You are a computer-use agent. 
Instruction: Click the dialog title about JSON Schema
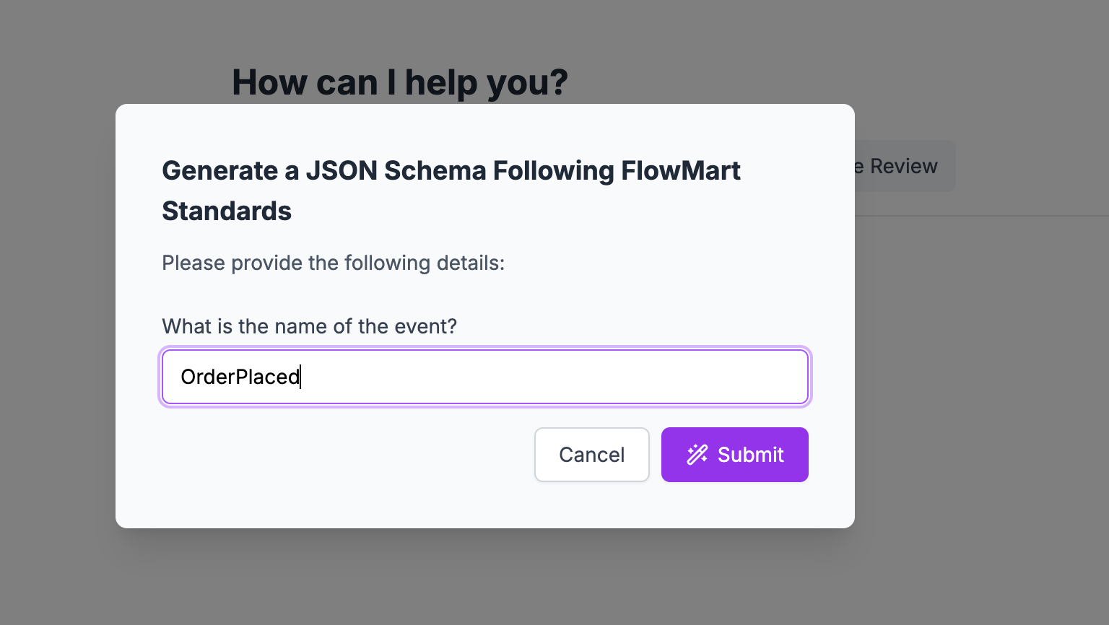451,170
